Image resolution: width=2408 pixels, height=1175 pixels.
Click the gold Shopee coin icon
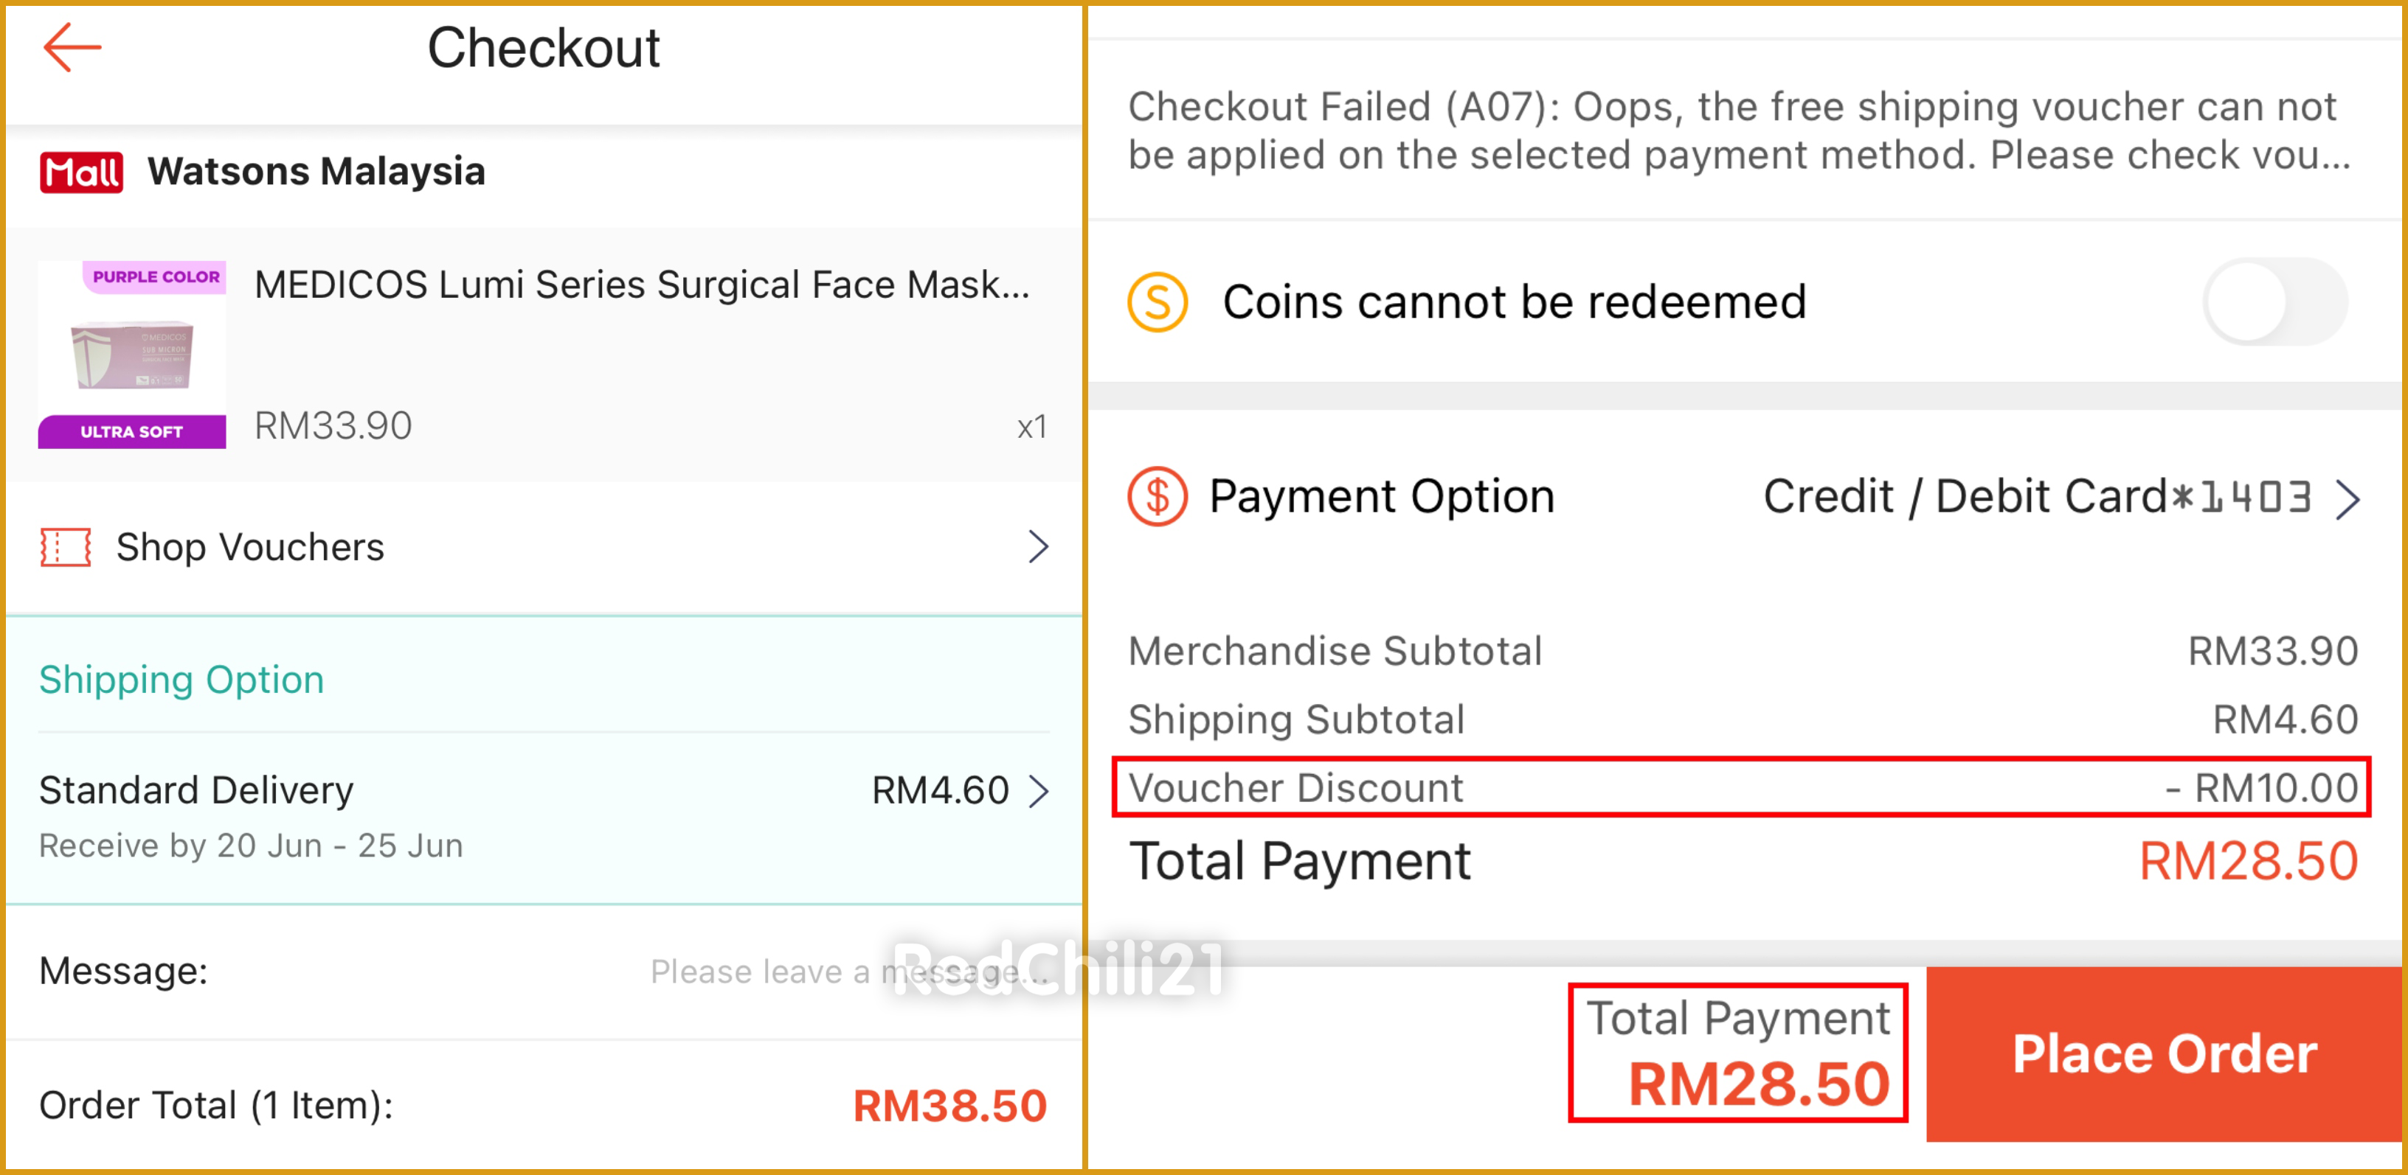[1158, 303]
